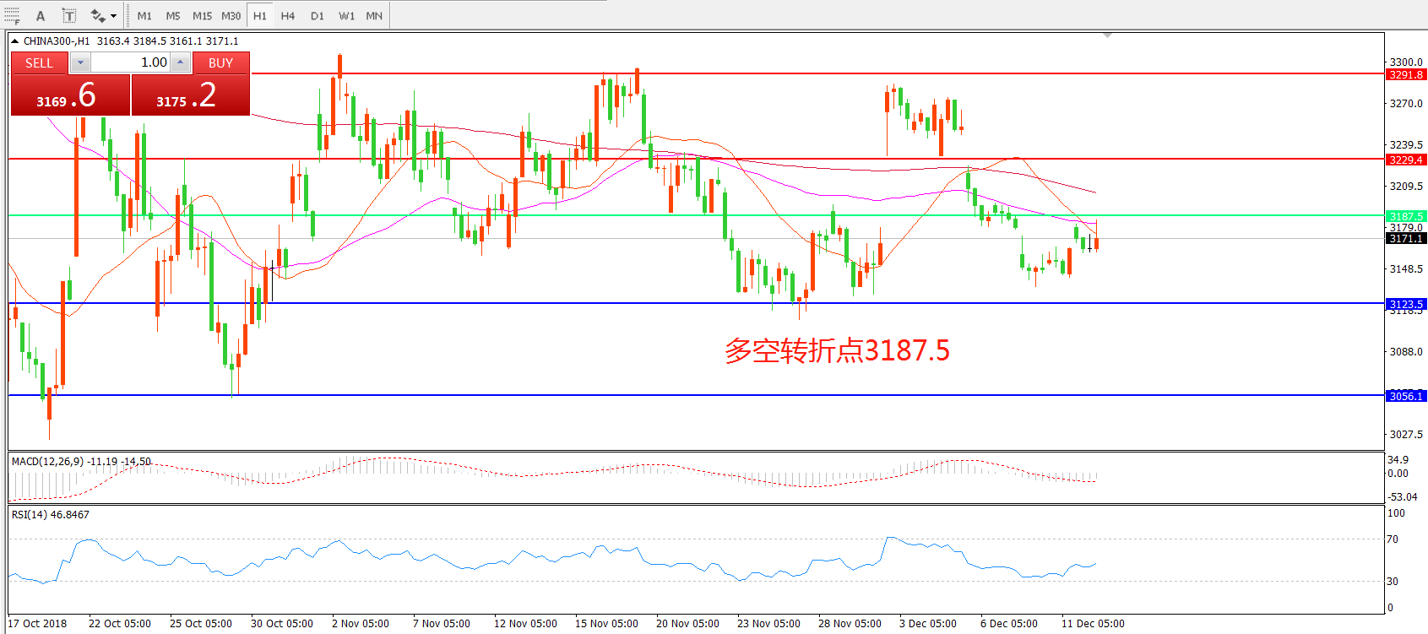
Task: Select the Text Label tool icon
Action: pos(69,15)
